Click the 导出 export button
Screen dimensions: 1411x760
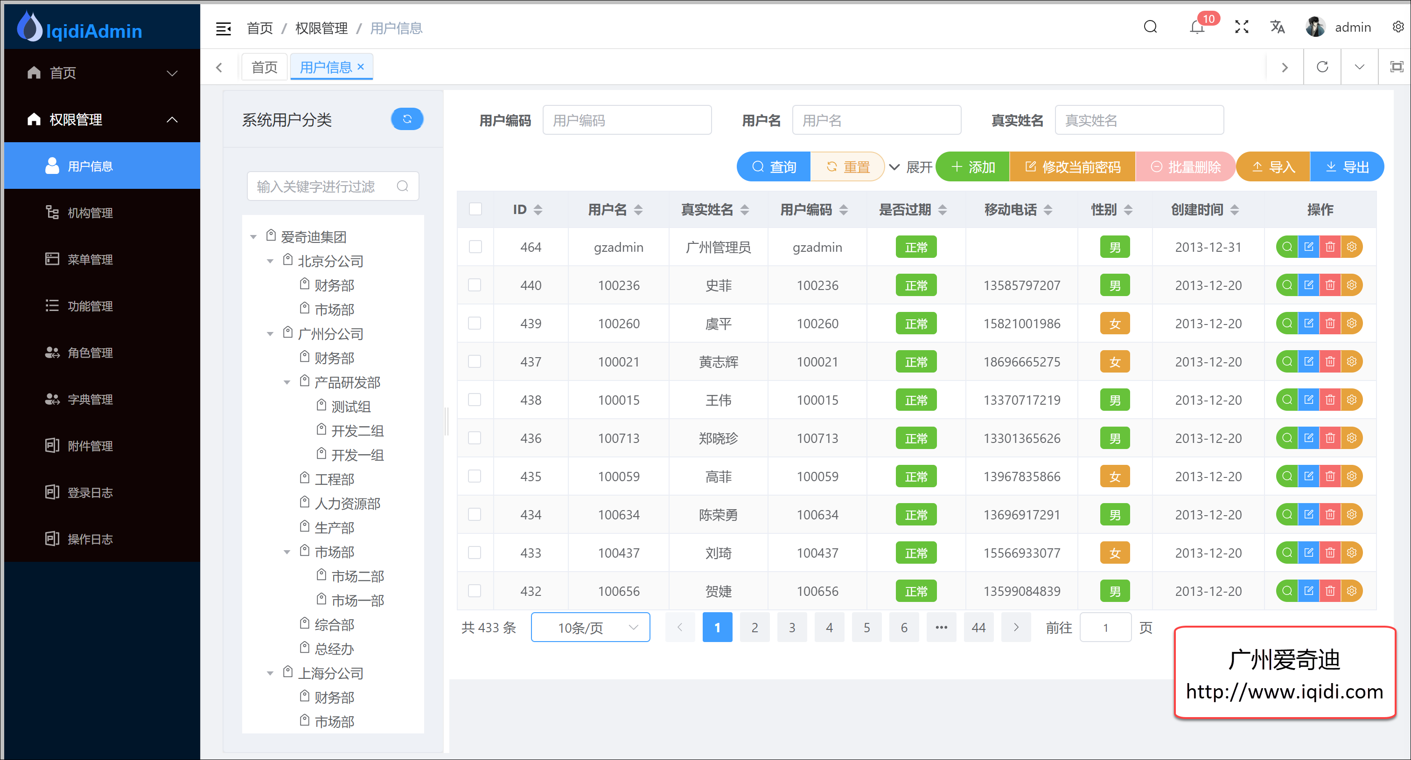click(1347, 167)
